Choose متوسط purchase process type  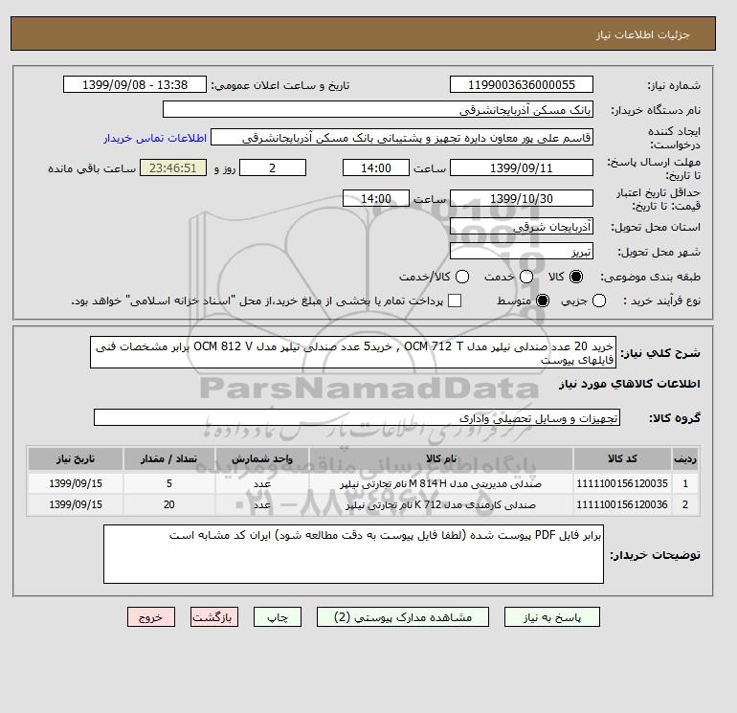[x=543, y=301]
